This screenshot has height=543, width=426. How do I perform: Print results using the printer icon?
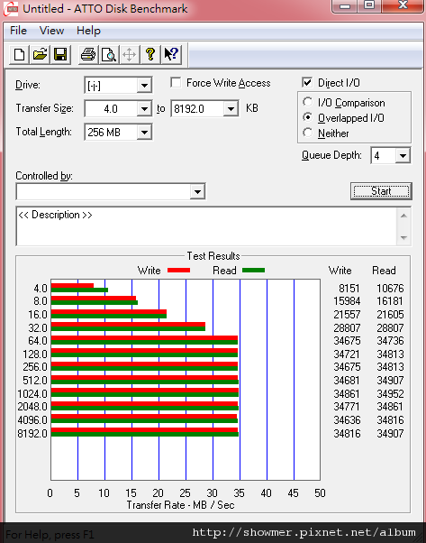(88, 55)
